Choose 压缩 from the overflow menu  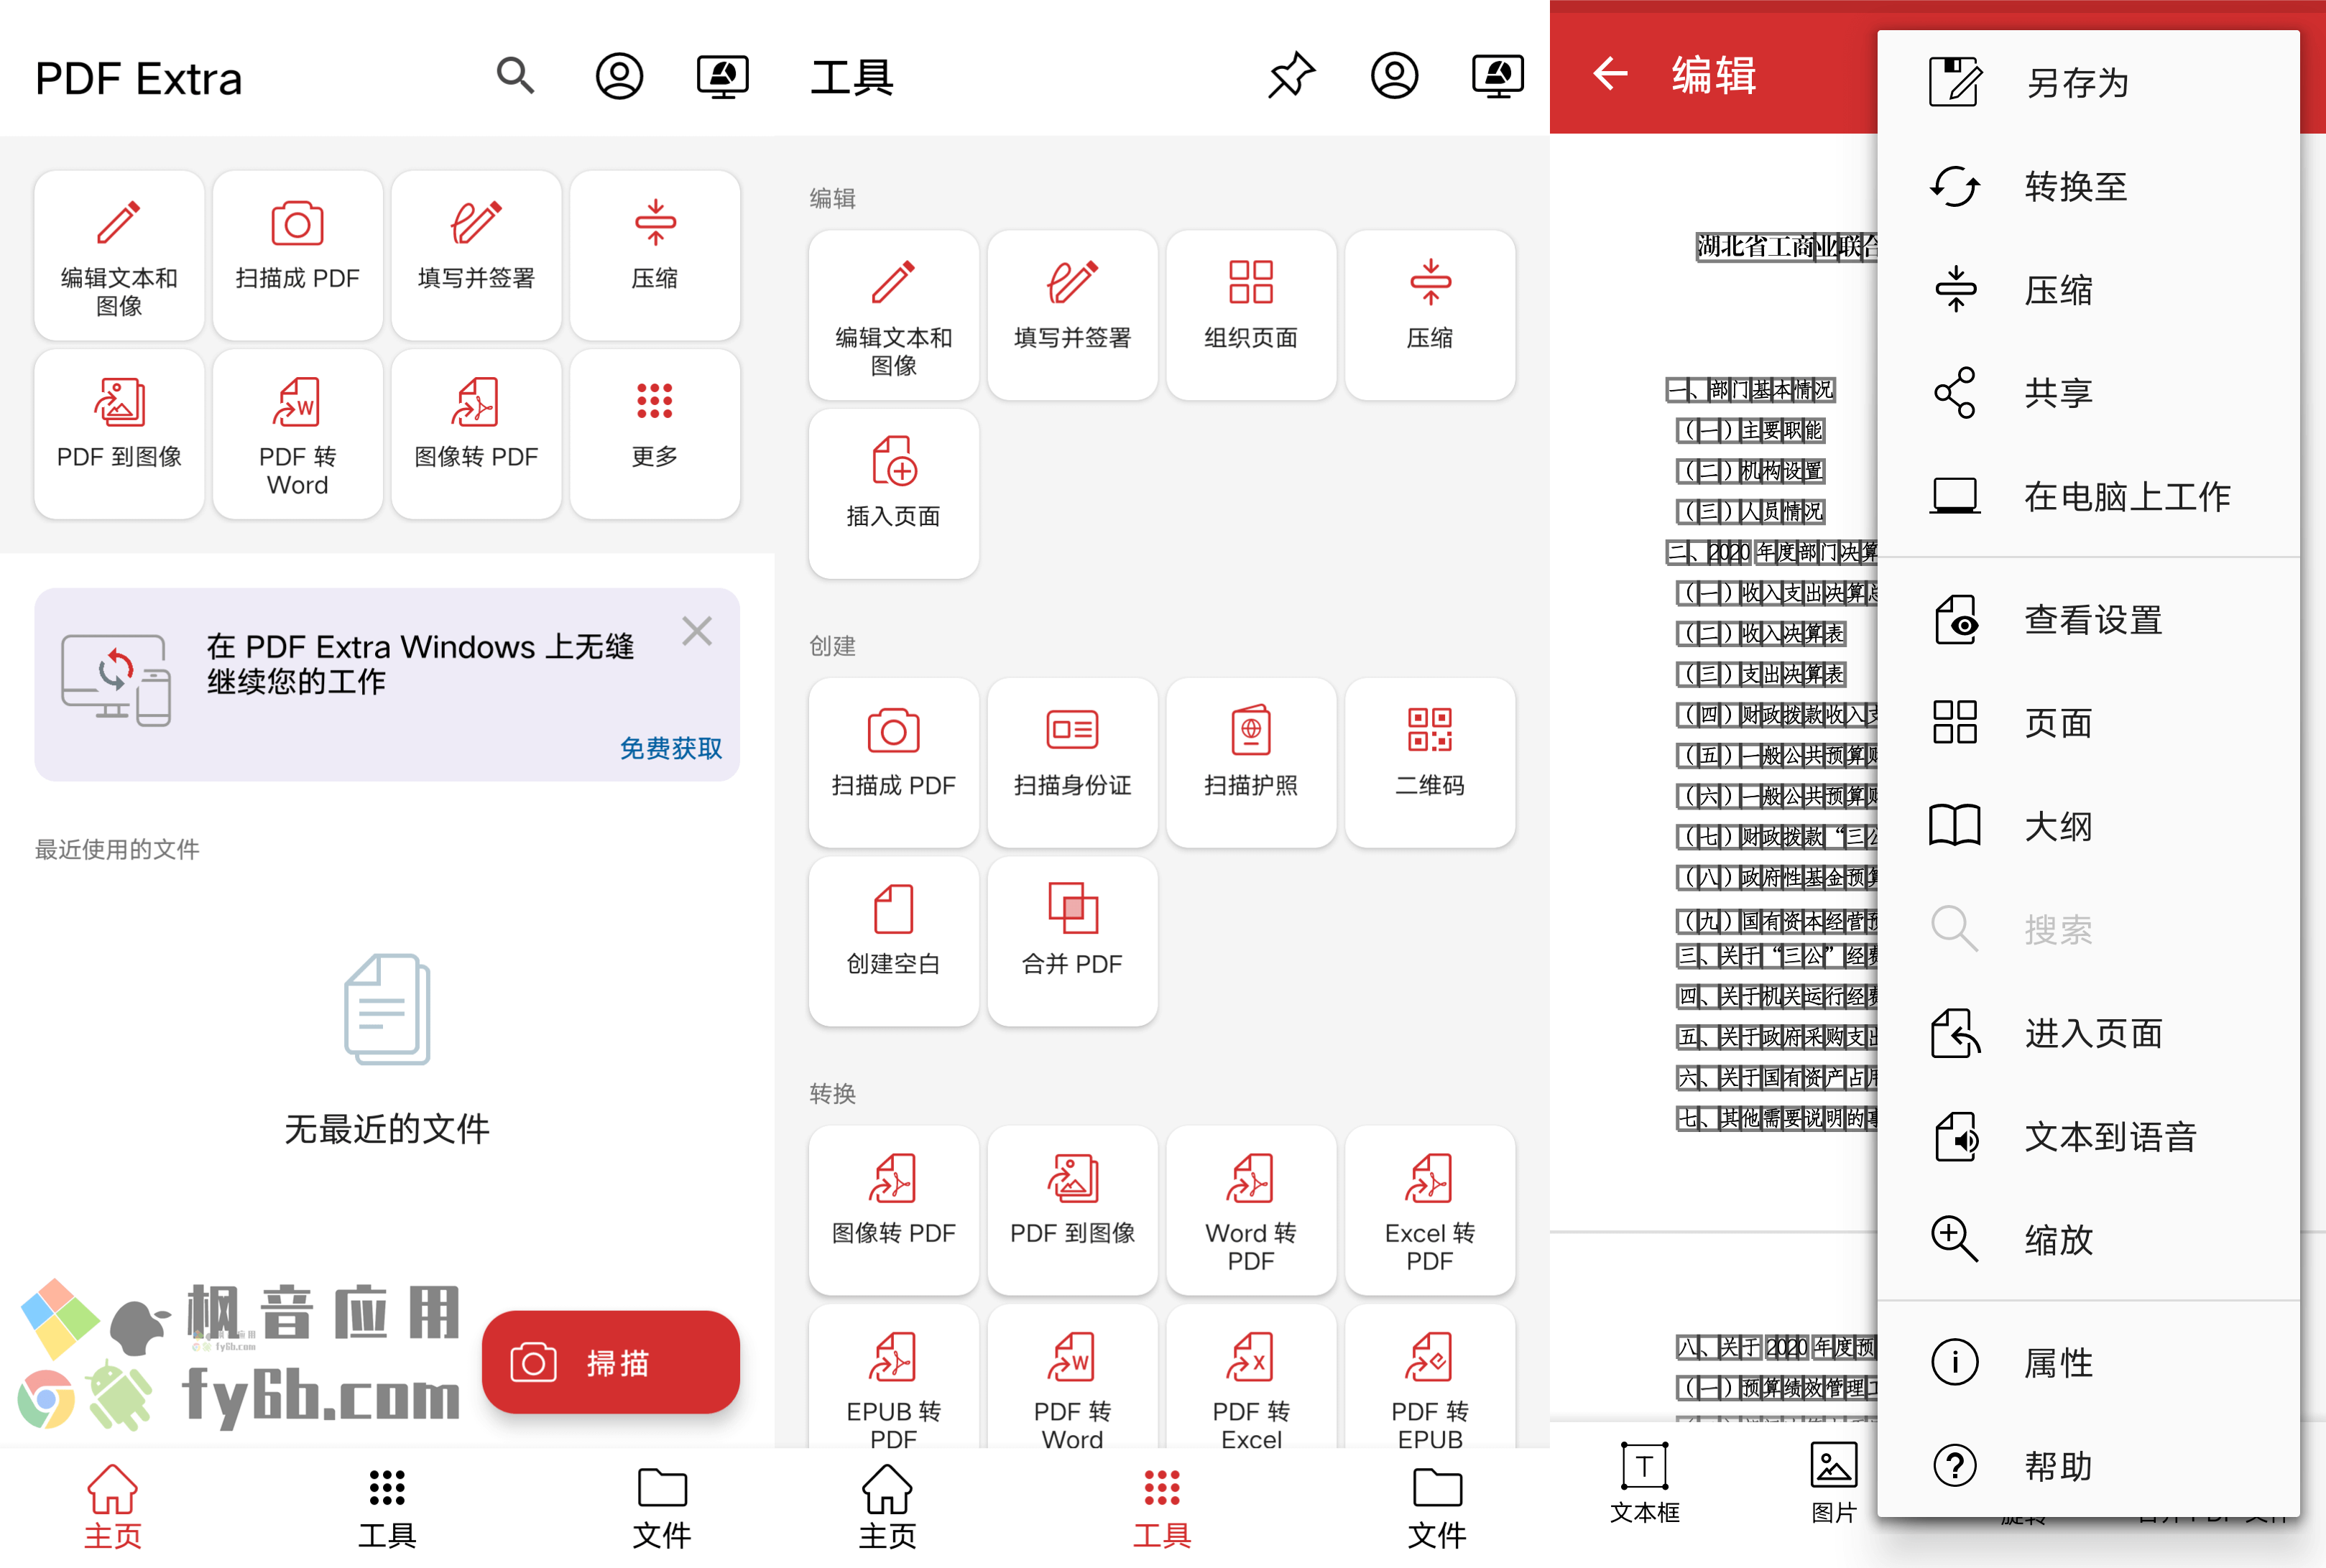2089,290
